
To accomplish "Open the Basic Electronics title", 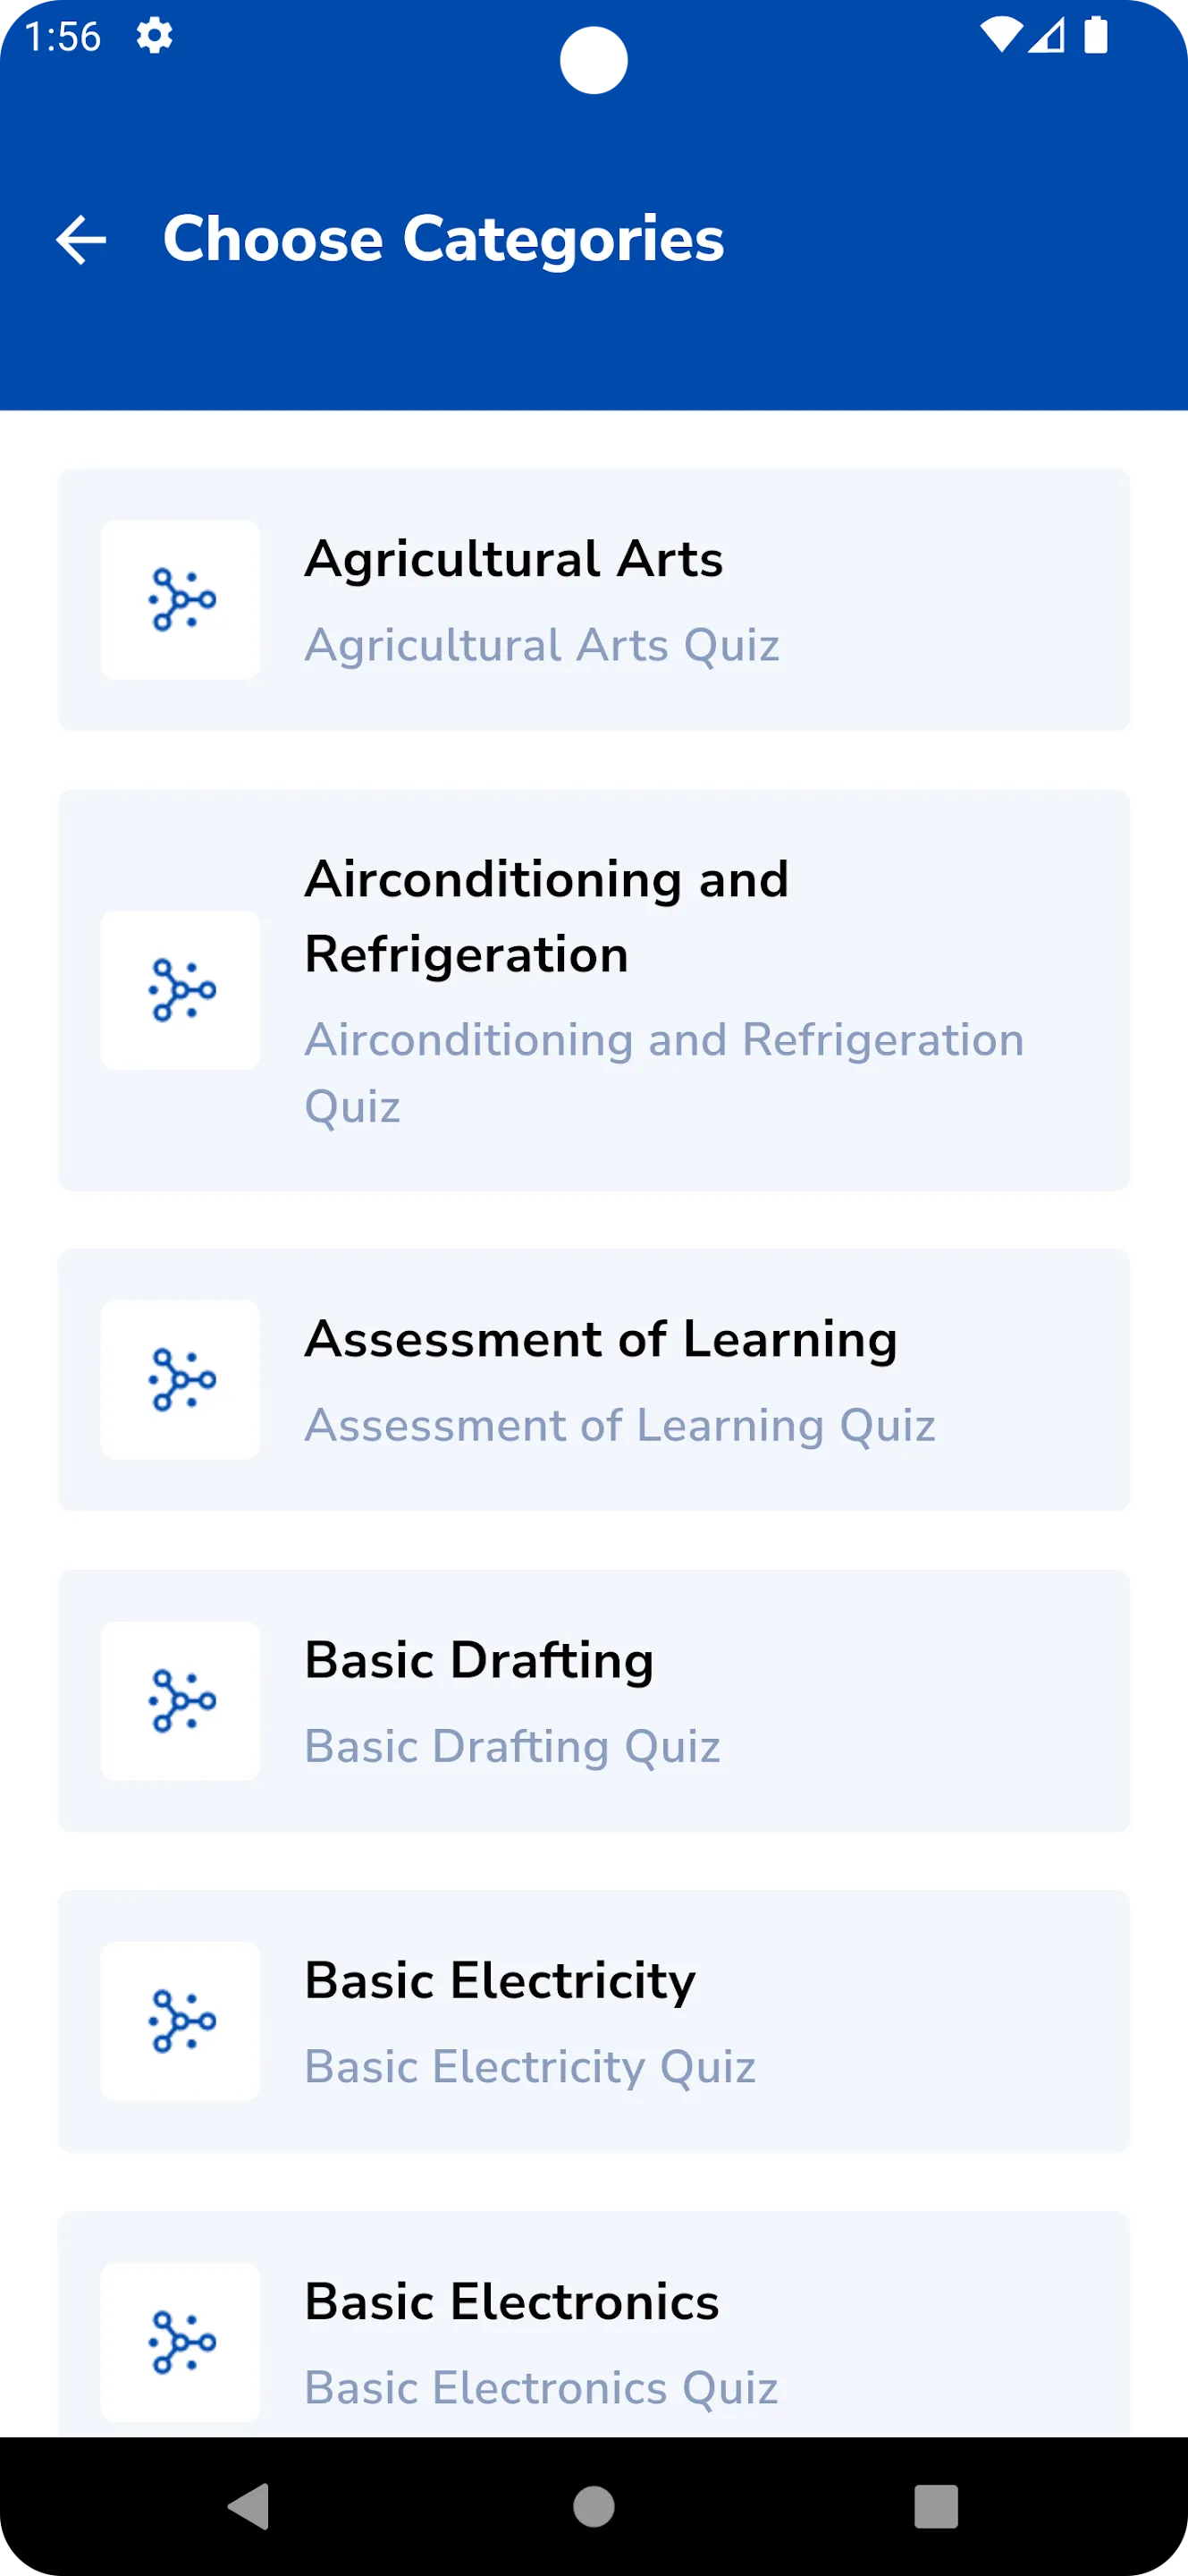I will (x=511, y=2301).
